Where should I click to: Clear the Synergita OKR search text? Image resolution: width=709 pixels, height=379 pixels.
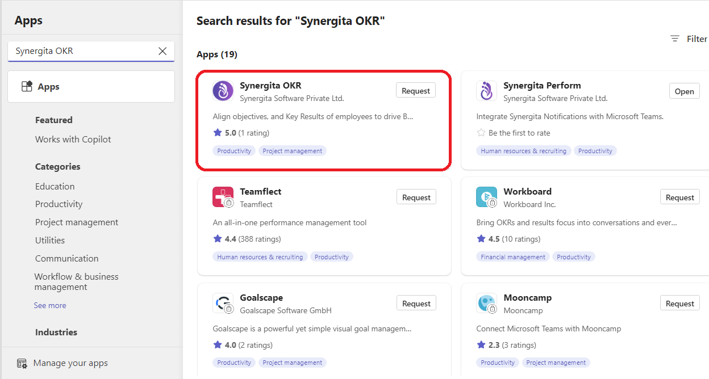(162, 51)
